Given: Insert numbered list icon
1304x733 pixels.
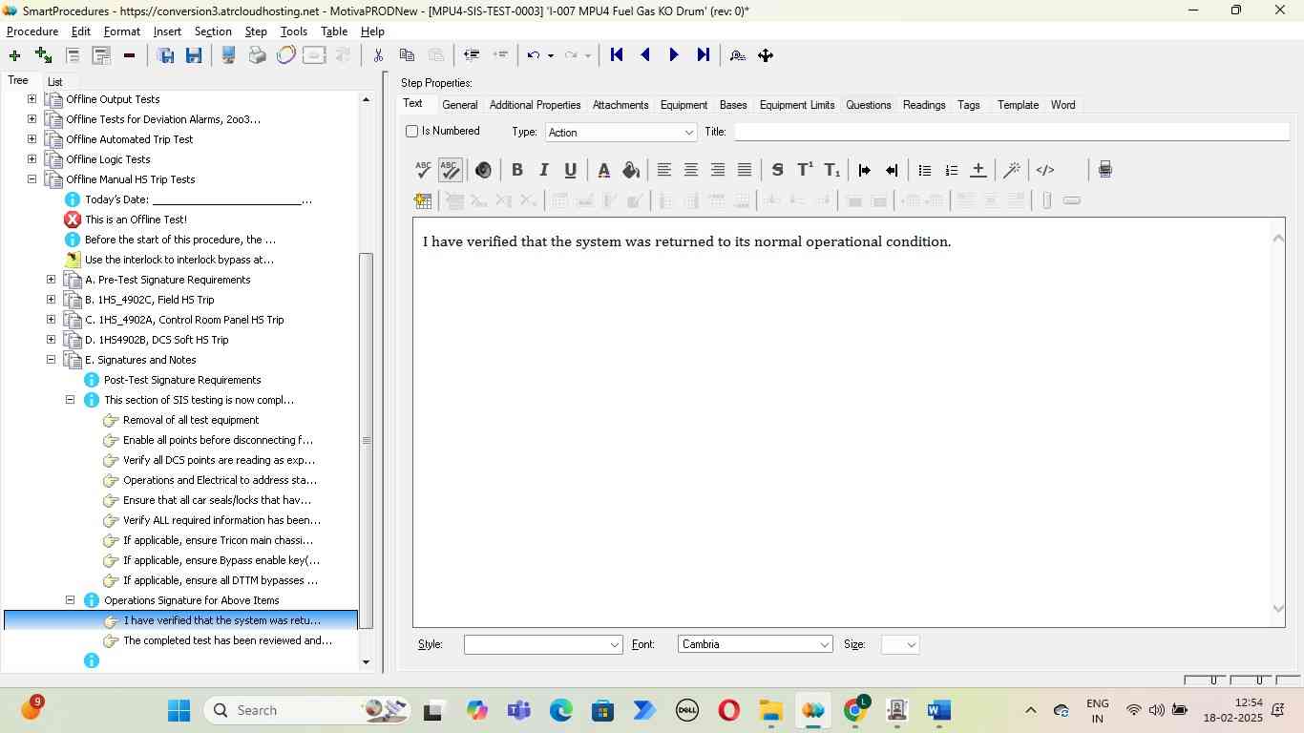Looking at the screenshot, I should pos(951,170).
